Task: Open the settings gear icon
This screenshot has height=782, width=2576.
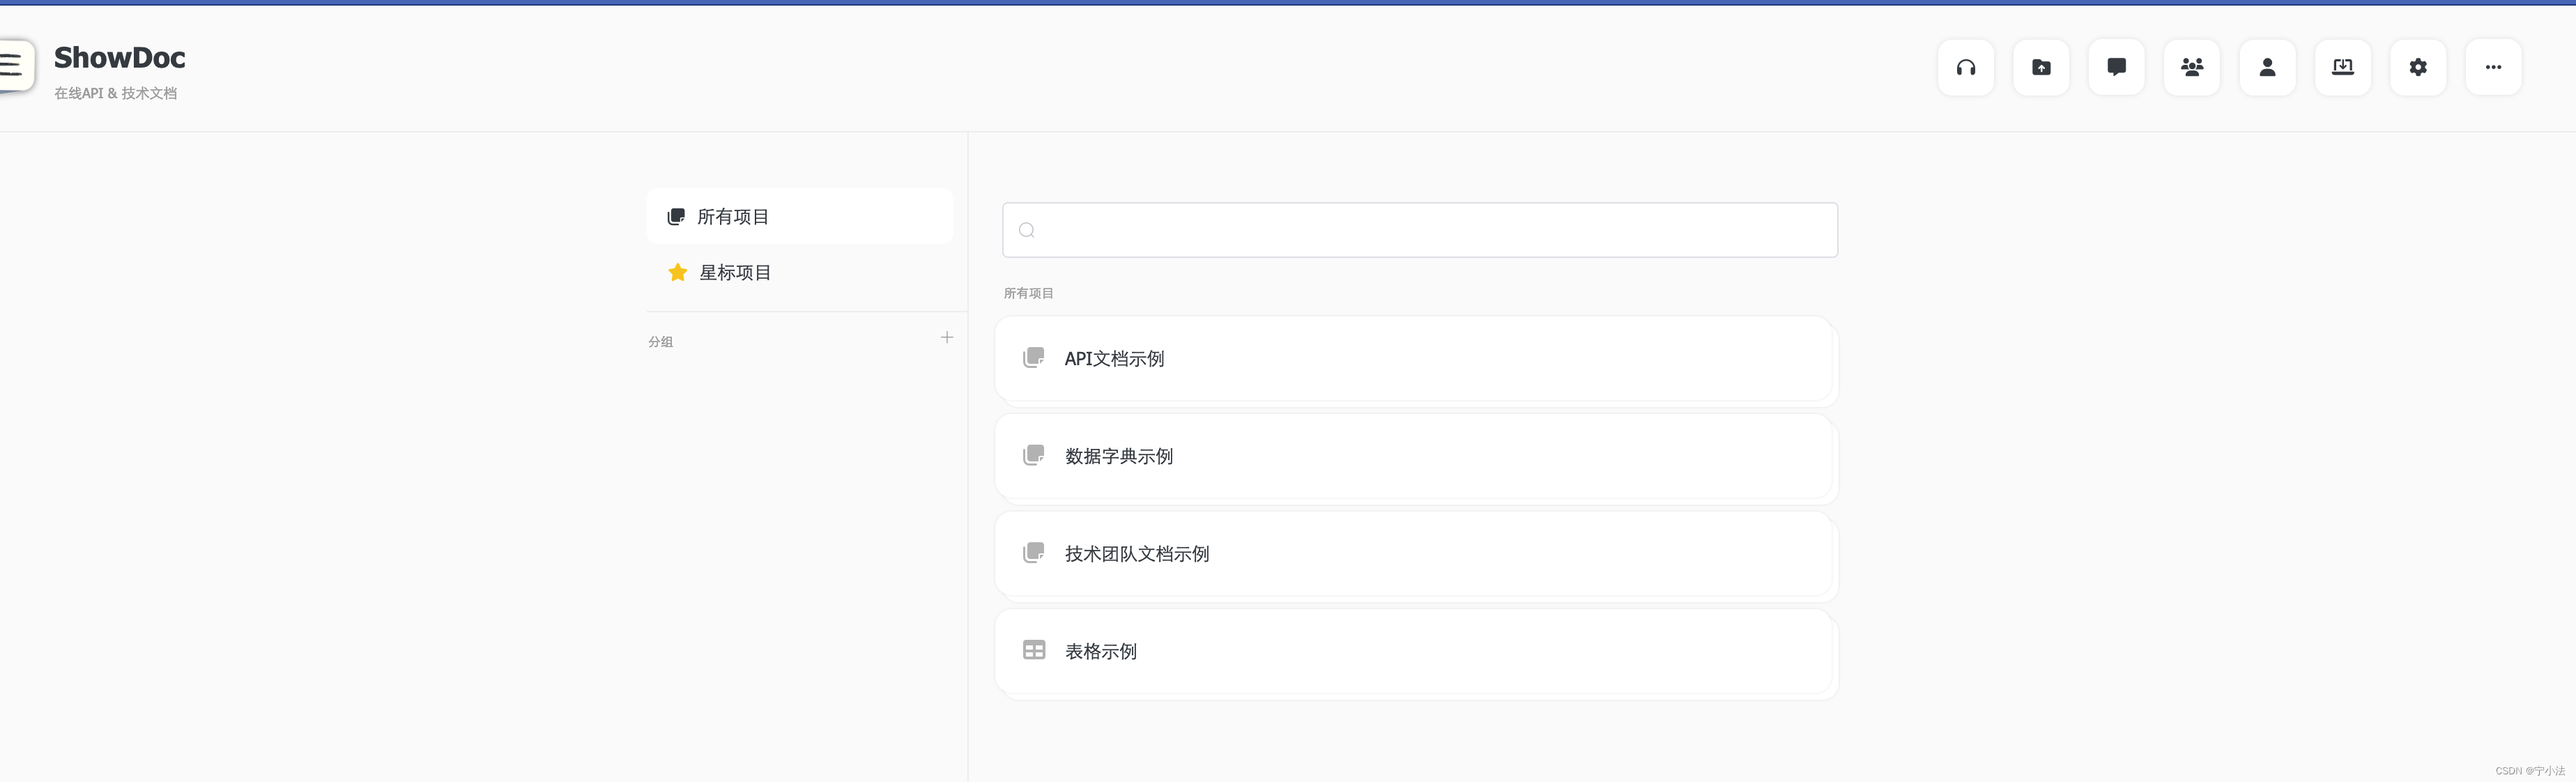Action: click(x=2418, y=67)
